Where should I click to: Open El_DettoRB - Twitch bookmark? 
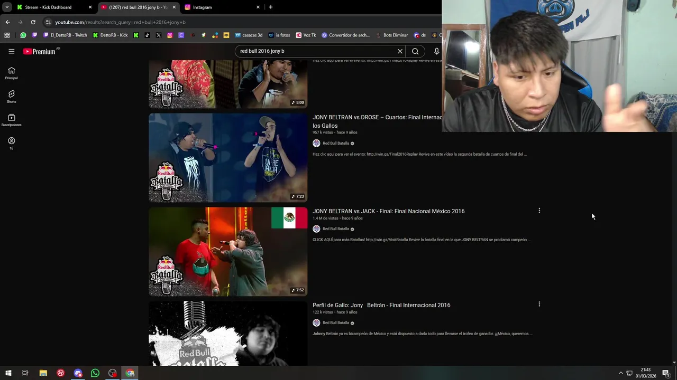click(x=65, y=35)
